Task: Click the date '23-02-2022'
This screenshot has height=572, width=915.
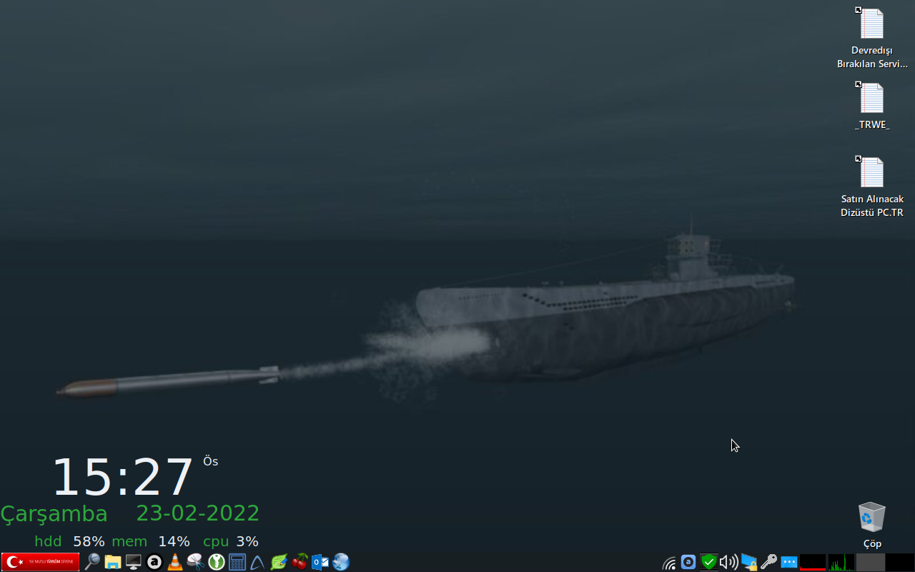Action: 198,513
